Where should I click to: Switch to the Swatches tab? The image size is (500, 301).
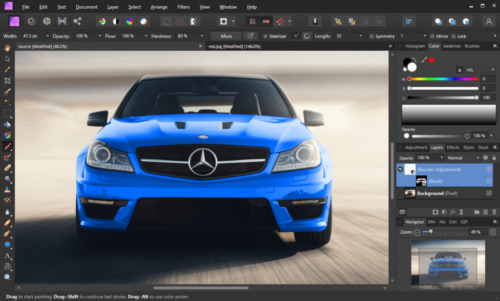click(452, 46)
